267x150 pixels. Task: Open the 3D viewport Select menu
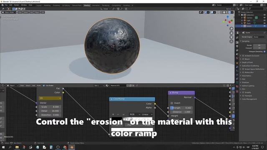[x=26, y=12]
